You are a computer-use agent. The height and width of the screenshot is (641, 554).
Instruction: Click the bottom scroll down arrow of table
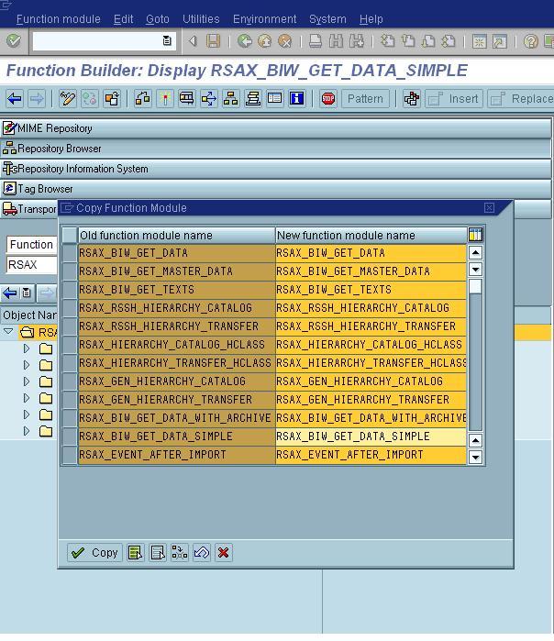[475, 457]
